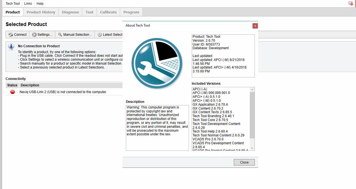Open Manual Selection with magnifier icon
Screen dimensions: 356x189
coord(75,35)
